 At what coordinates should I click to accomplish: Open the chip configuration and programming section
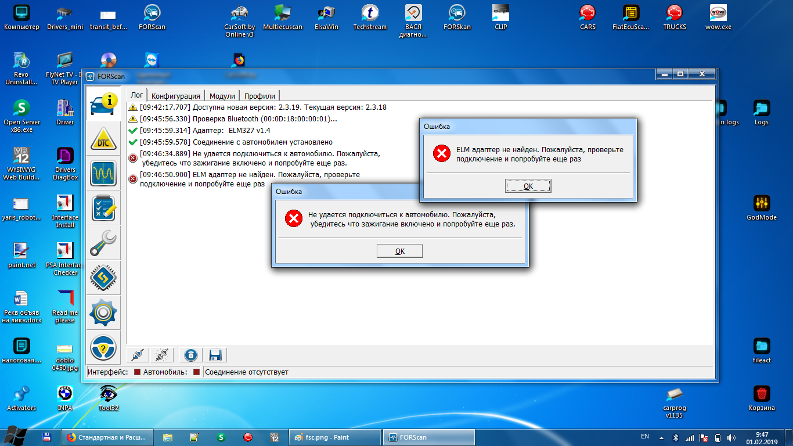103,277
